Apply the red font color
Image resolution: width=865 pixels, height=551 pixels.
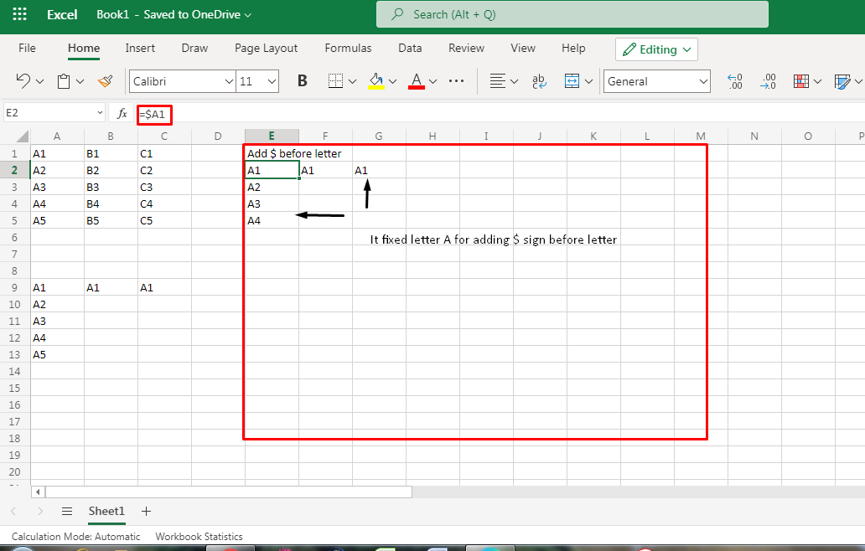[417, 81]
